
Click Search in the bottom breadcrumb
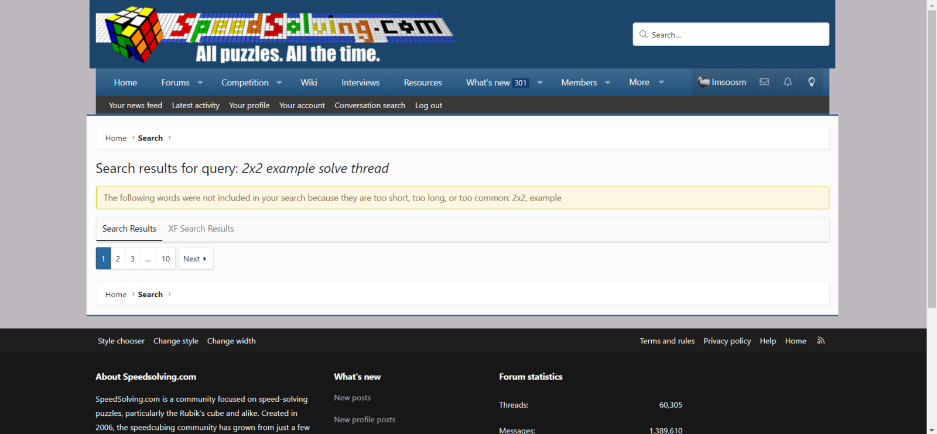coord(151,294)
